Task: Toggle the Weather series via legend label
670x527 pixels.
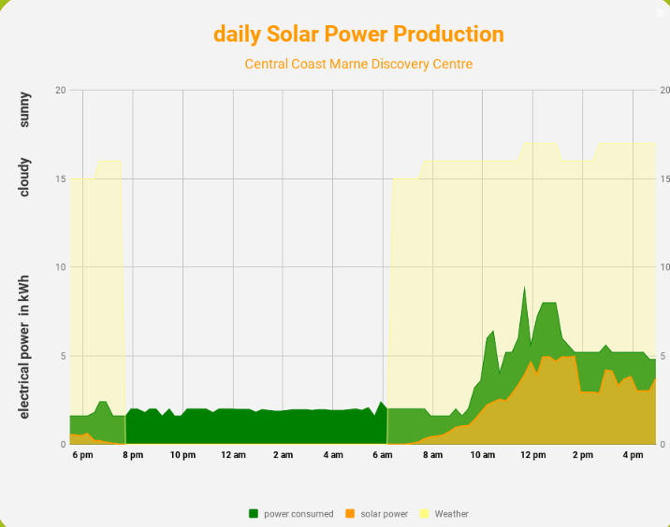Action: [452, 514]
